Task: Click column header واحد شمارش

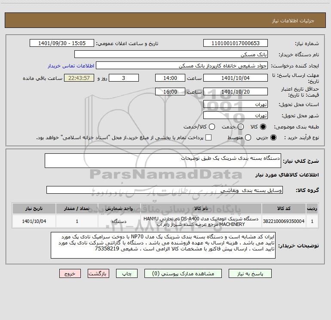Action: (x=119, y=208)
